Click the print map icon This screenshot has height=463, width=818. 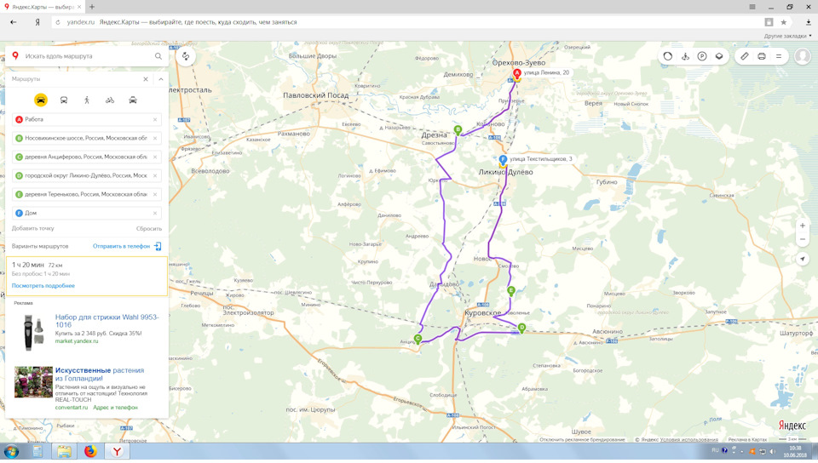tap(762, 56)
